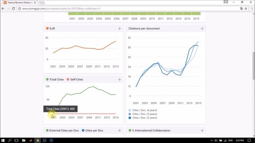Toggle Cites / Doc. (4 years) series
Viewport: 255px width, 143px height.
pyautogui.click(x=143, y=110)
